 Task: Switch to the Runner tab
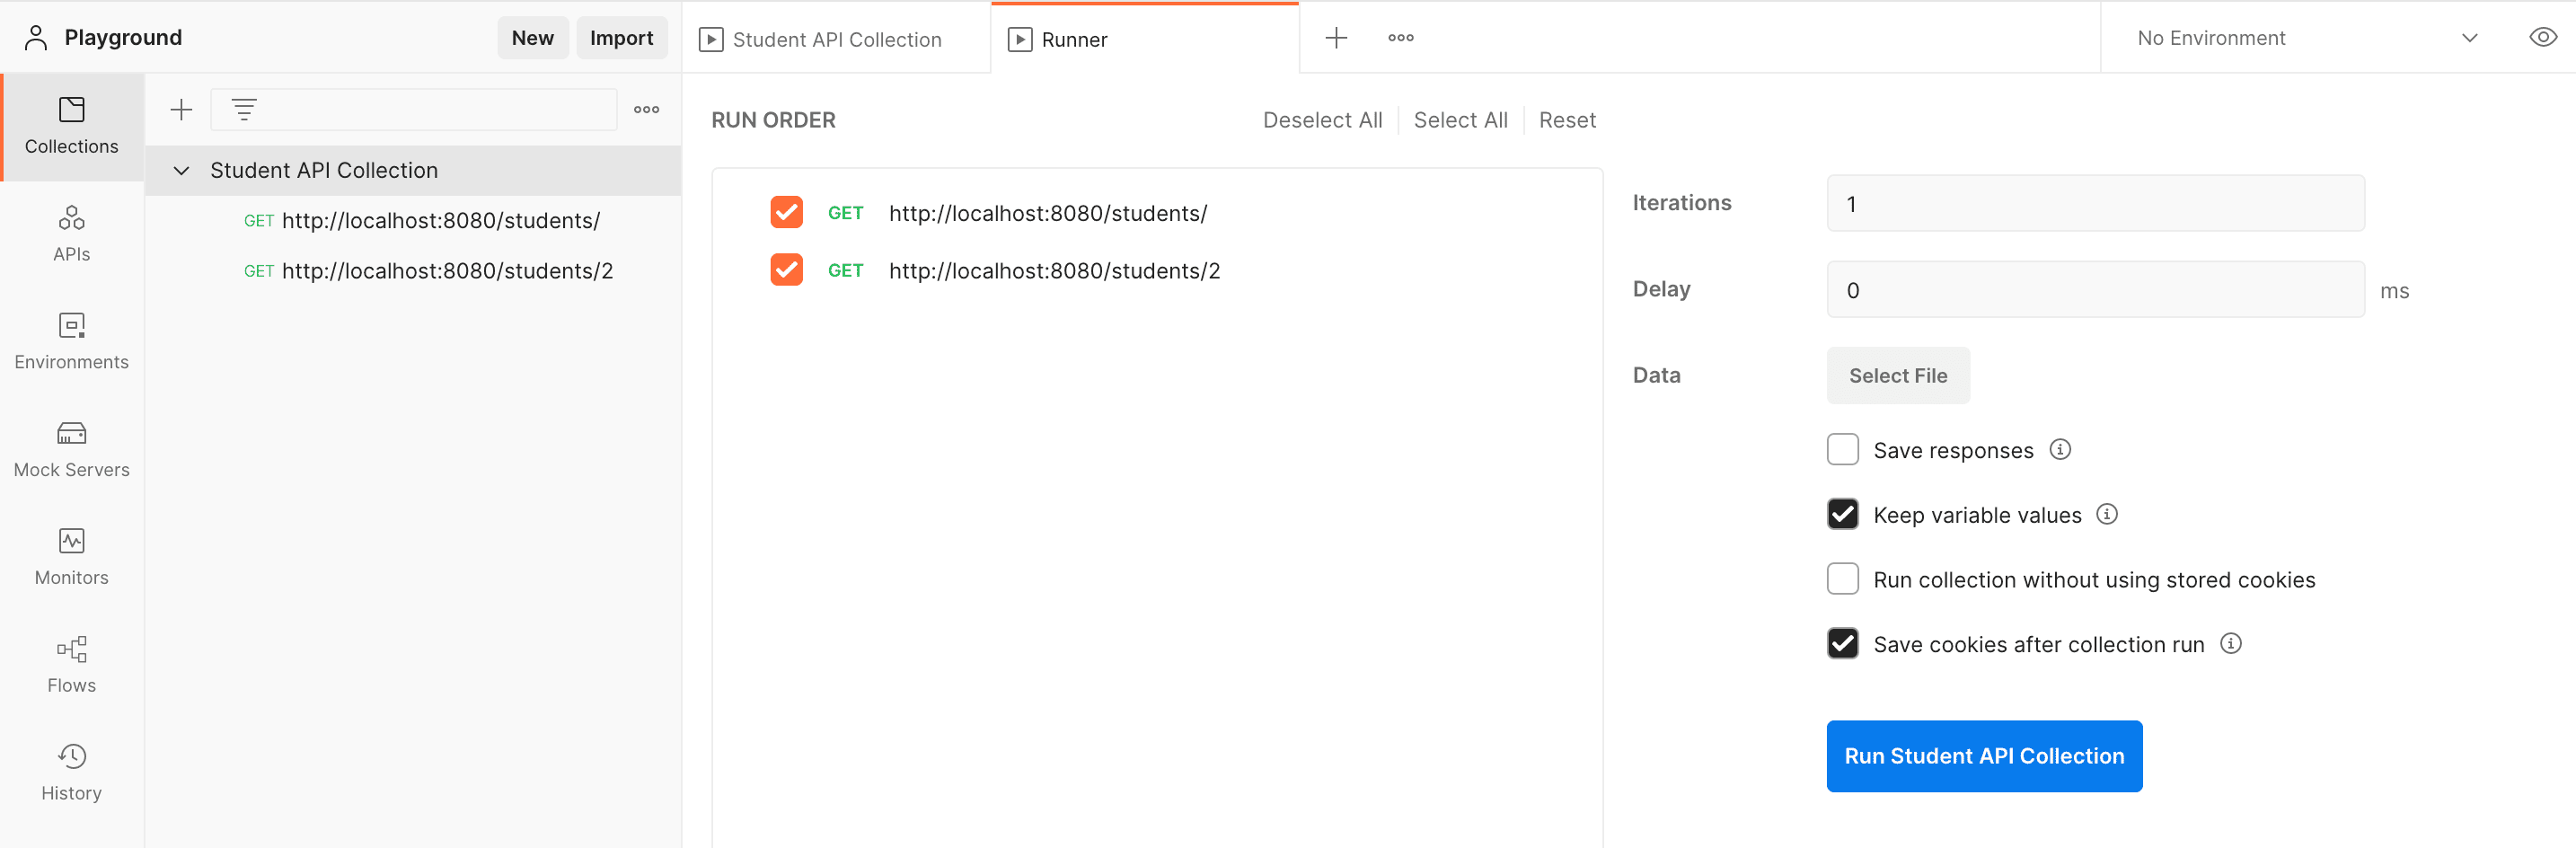[1144, 39]
